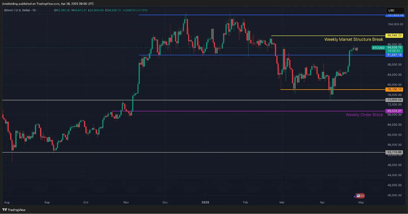Open the USD currency selector

pyautogui.click(x=395, y=10)
